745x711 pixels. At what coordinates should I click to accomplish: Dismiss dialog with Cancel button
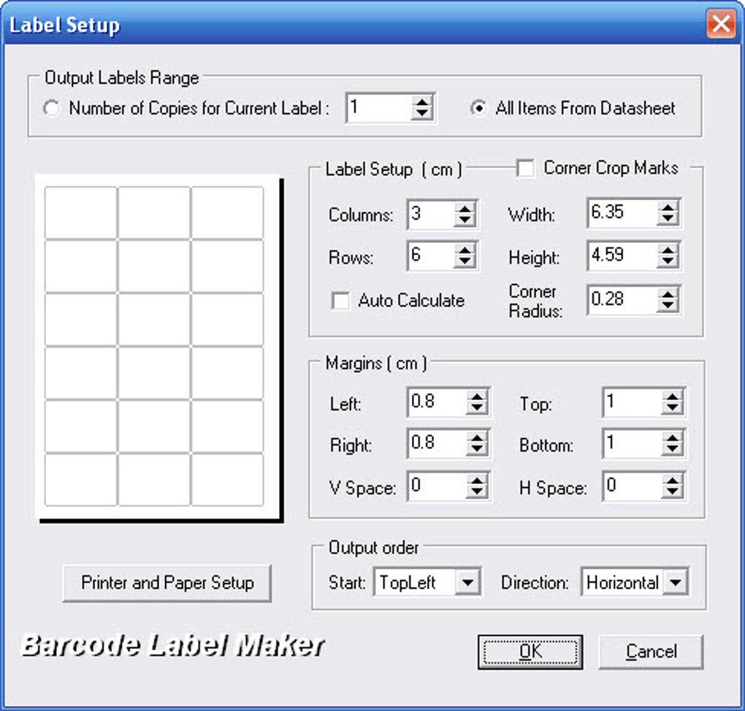click(x=651, y=652)
